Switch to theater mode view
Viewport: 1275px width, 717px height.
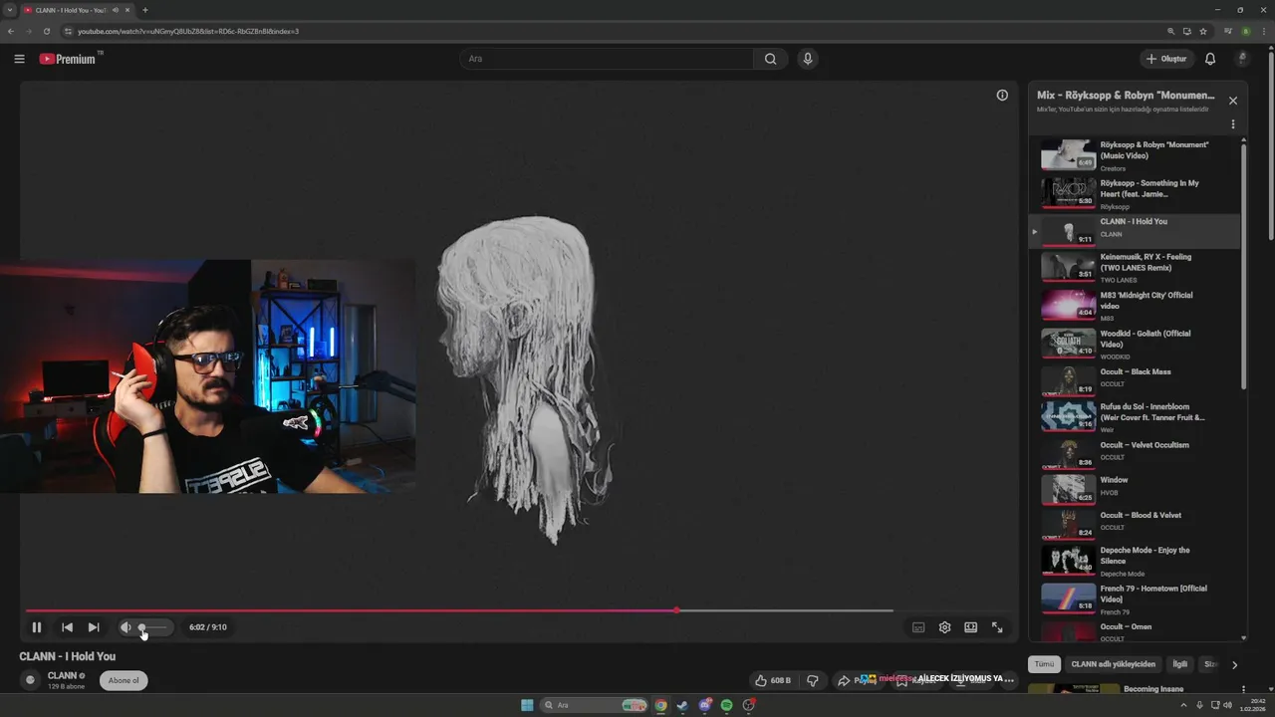(970, 627)
